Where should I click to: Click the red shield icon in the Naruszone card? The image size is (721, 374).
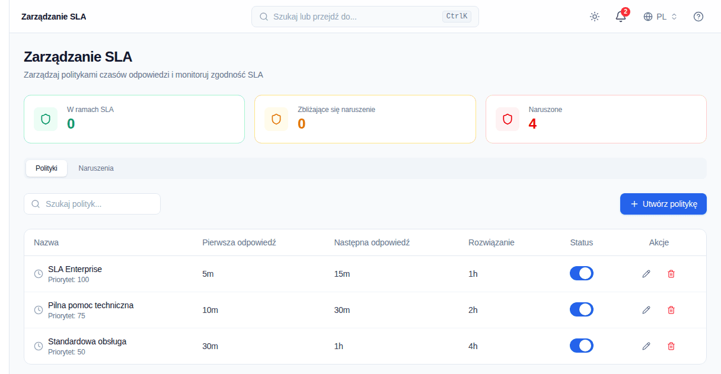coord(508,119)
